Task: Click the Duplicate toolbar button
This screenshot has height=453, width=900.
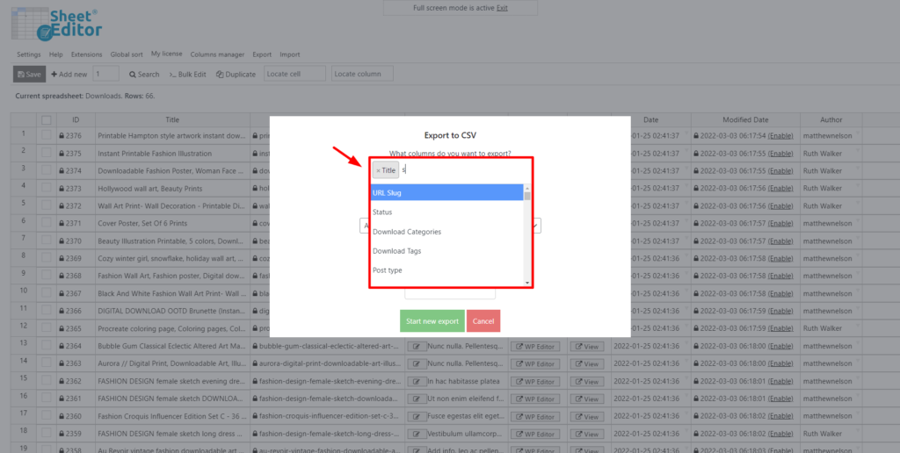Action: pos(236,74)
